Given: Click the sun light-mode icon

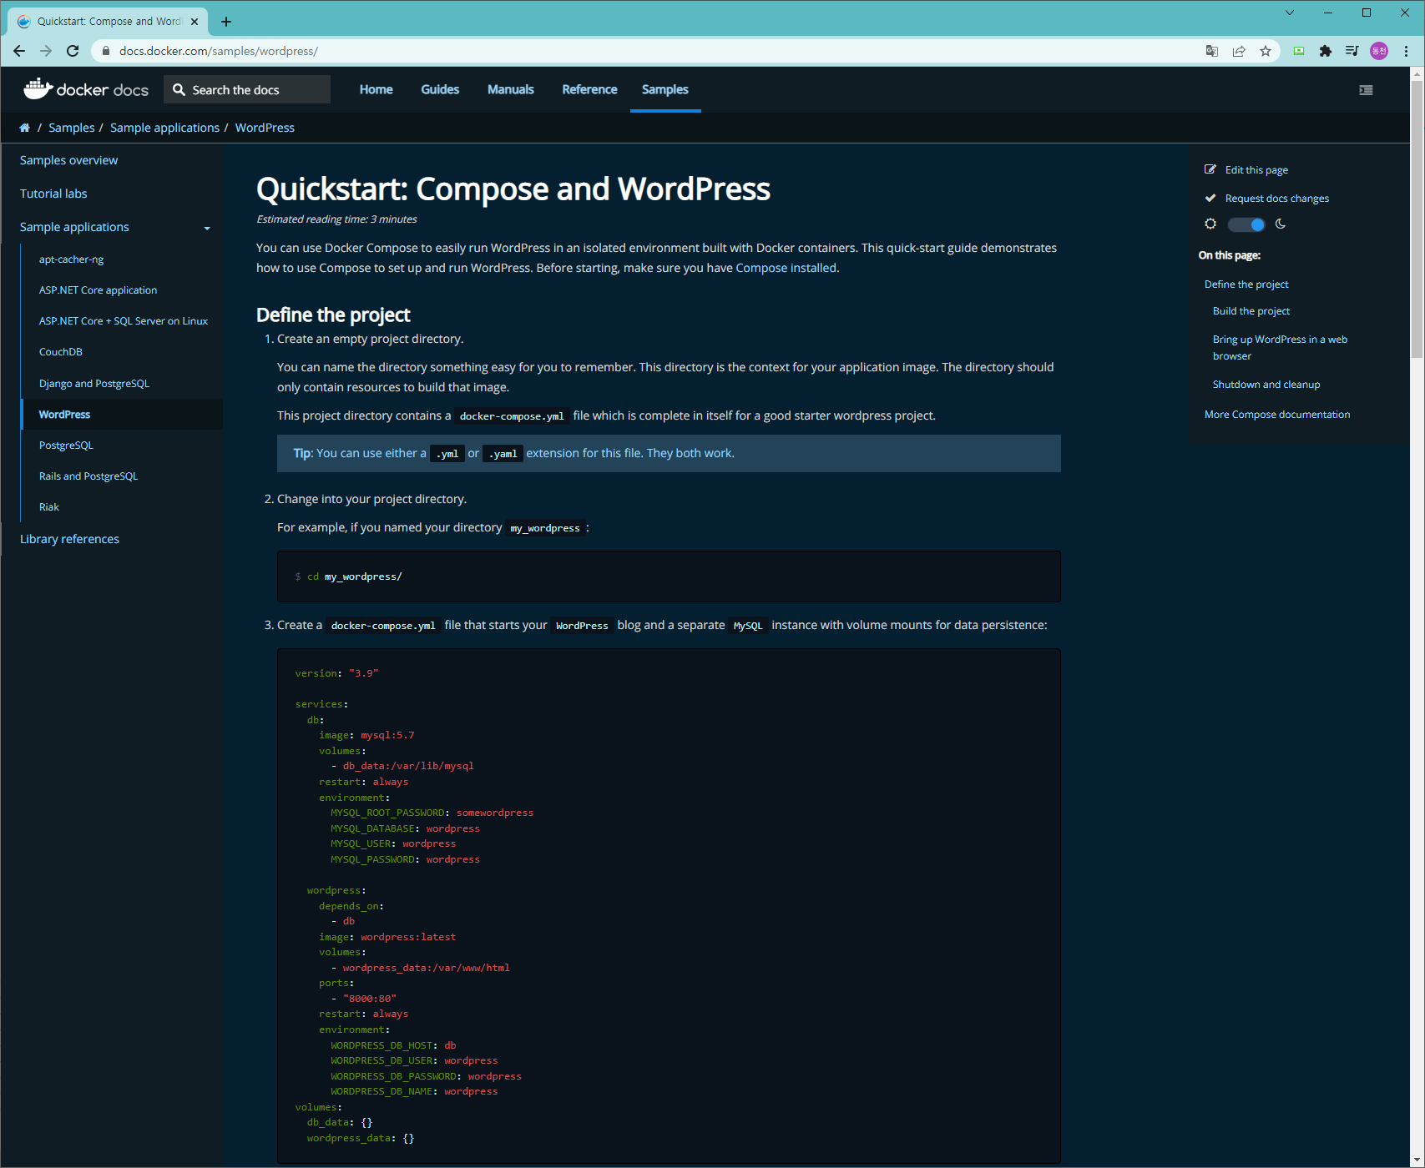Looking at the screenshot, I should click(1210, 224).
